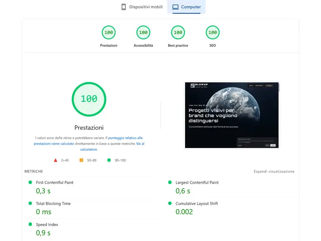321x241 pixels.
Task: Click the red triangle 0–49 legend icon
Action: click(x=56, y=160)
